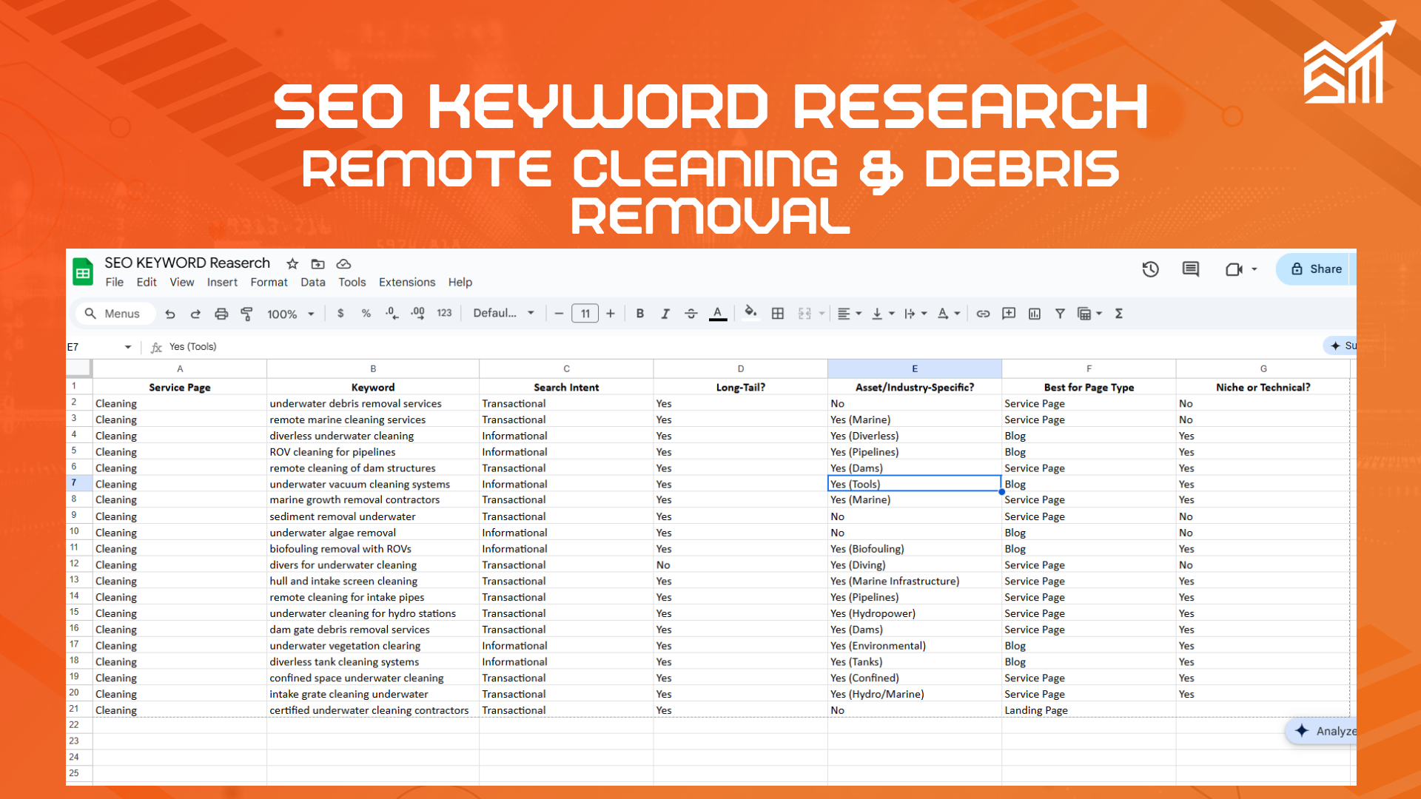Increase font size plus button
Image resolution: width=1421 pixels, height=799 pixels.
point(611,314)
